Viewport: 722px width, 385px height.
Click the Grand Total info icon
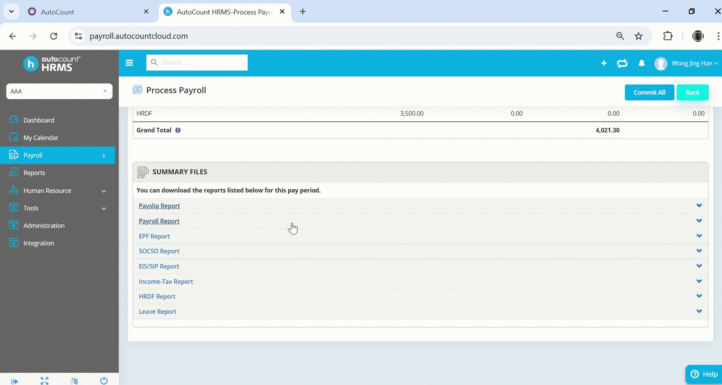178,130
